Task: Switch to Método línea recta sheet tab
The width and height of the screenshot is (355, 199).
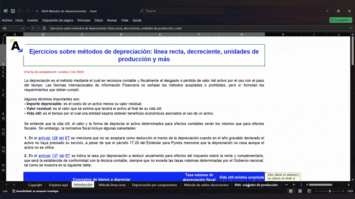Action: tap(112, 185)
